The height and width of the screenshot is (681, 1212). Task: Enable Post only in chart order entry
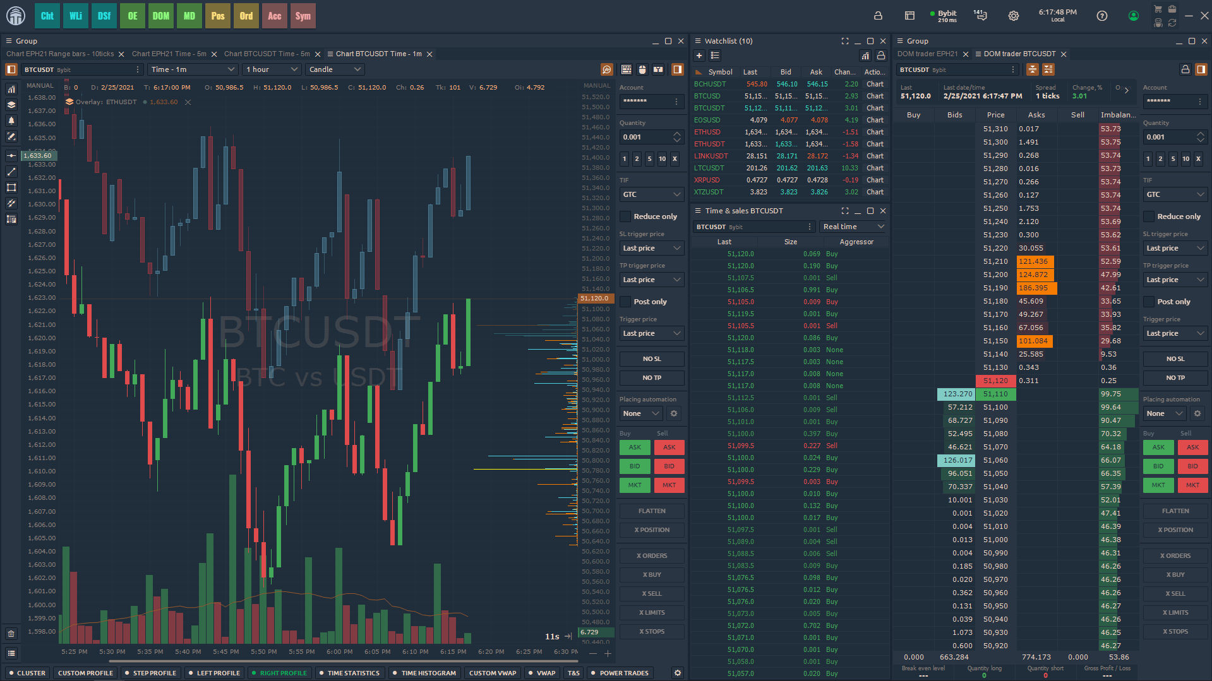(625, 302)
